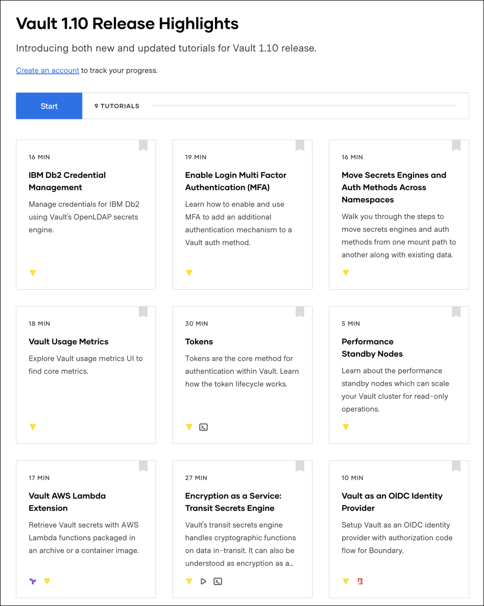Click the terminal icon on Tokens card

point(203,427)
